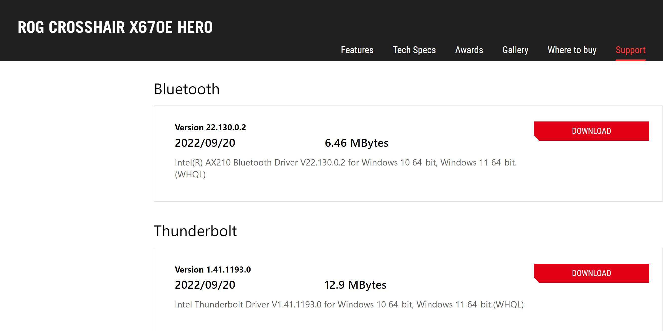Download the Bluetooth driver version 22.130.0.2
This screenshot has height=331, width=663.
[x=592, y=131]
